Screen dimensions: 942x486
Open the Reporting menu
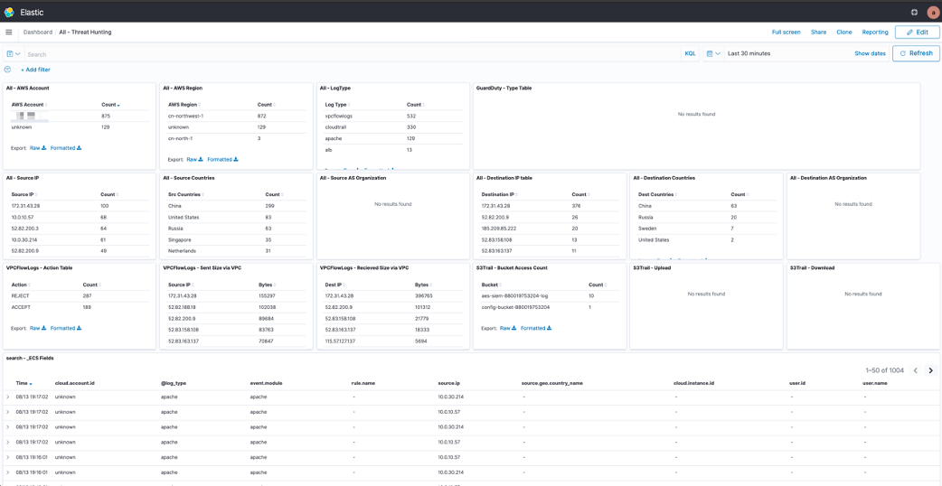[x=875, y=33]
